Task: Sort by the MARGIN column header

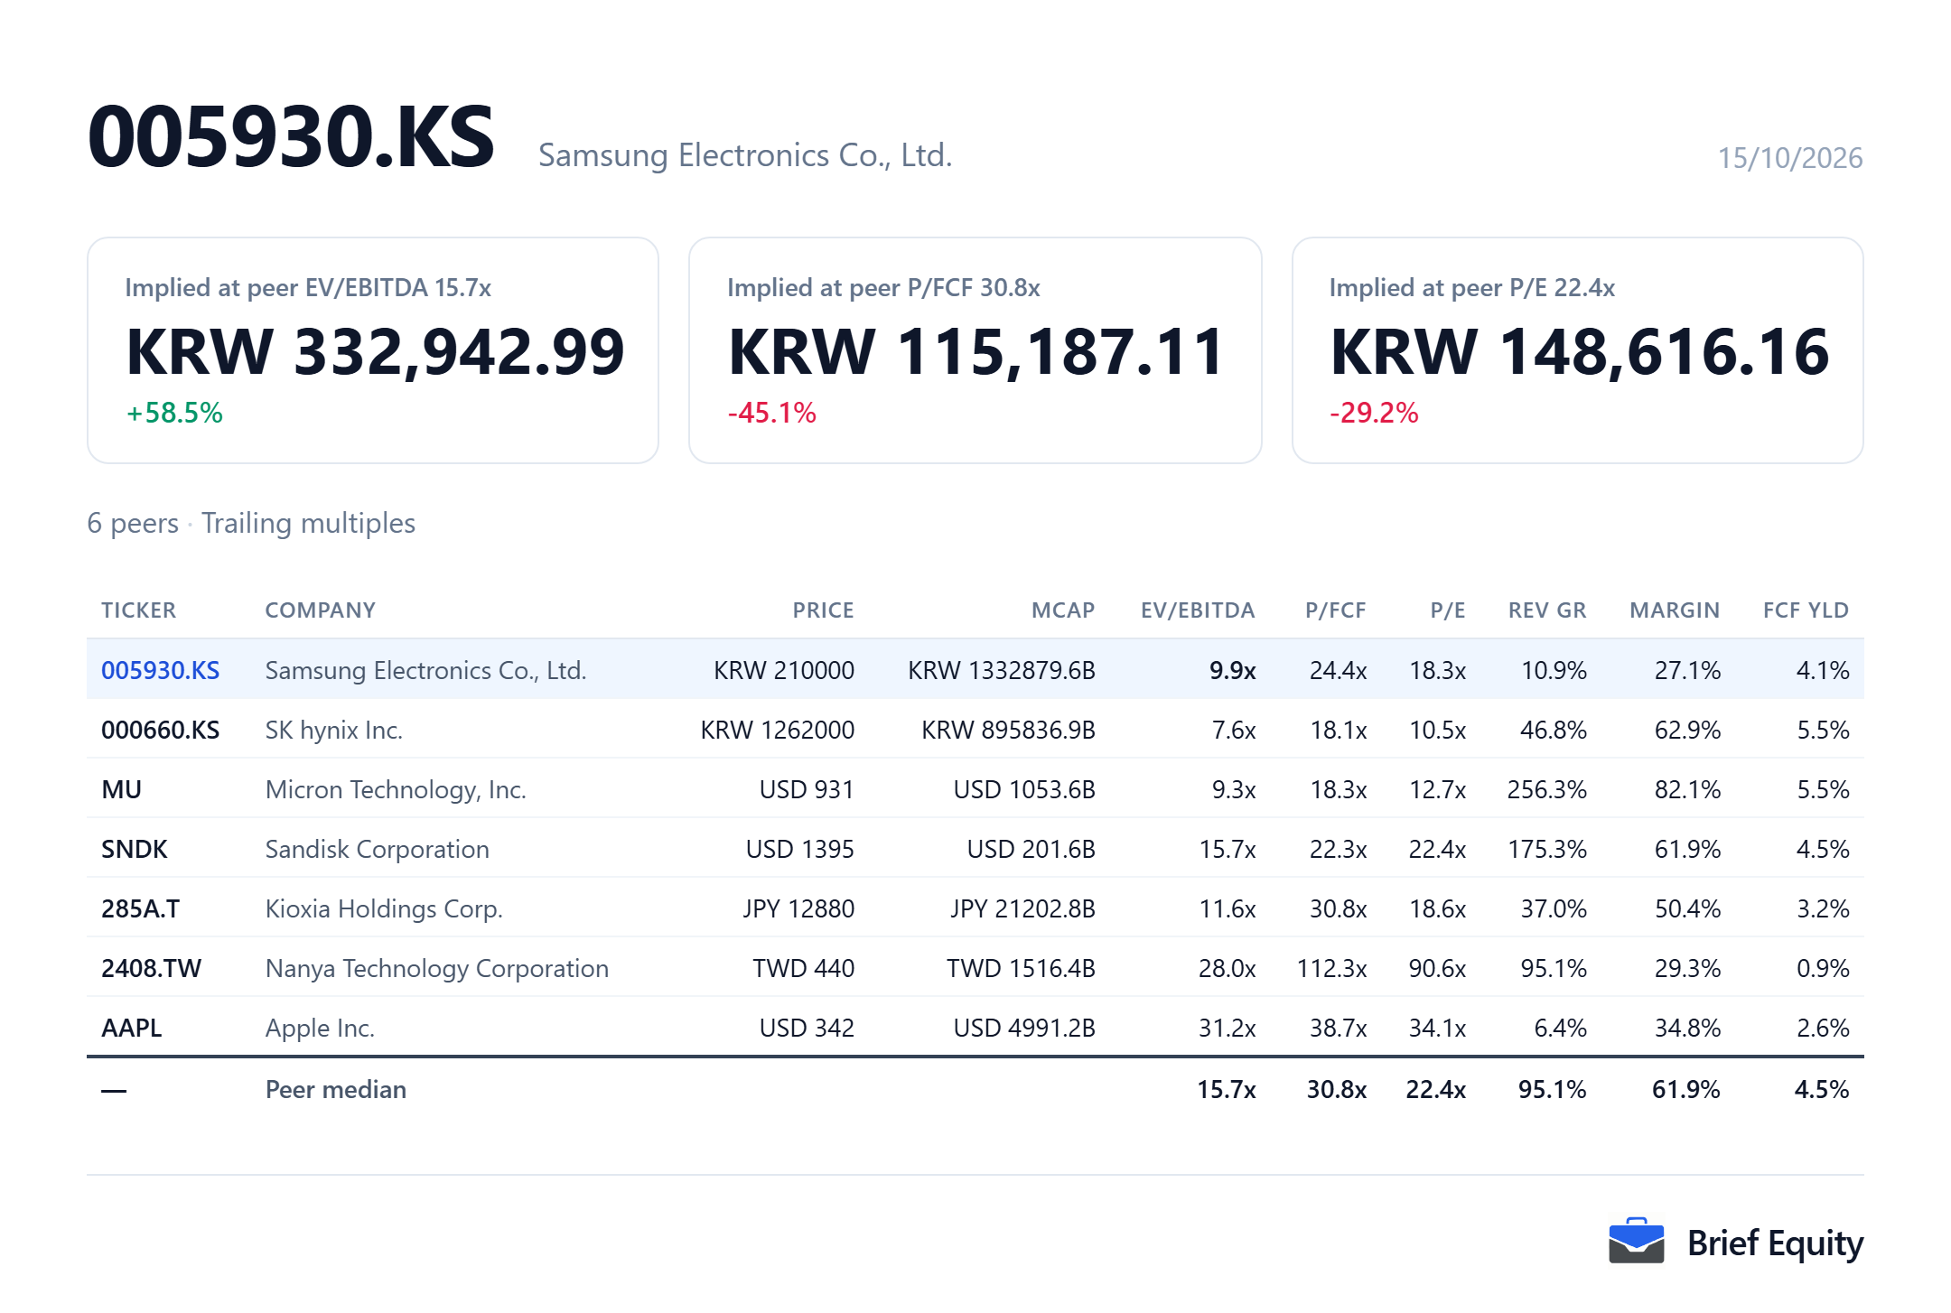Action: click(1675, 610)
